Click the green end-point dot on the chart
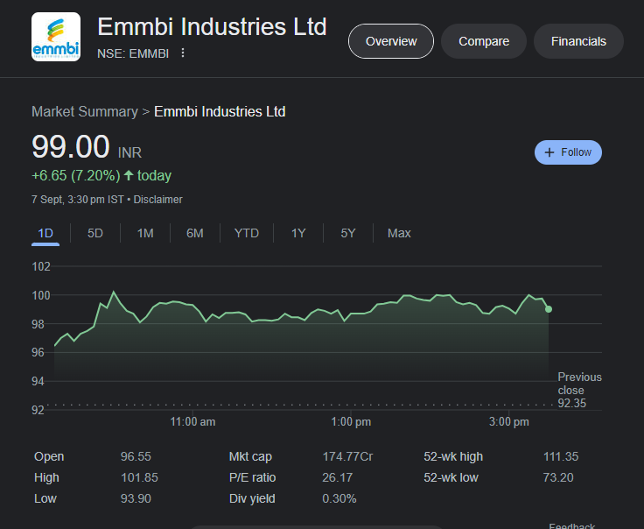644x529 pixels. tap(549, 309)
